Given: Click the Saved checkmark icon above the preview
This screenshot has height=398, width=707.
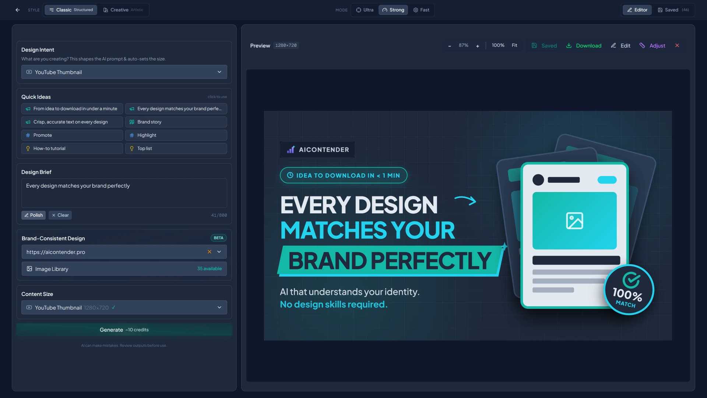Looking at the screenshot, I should (535, 45).
